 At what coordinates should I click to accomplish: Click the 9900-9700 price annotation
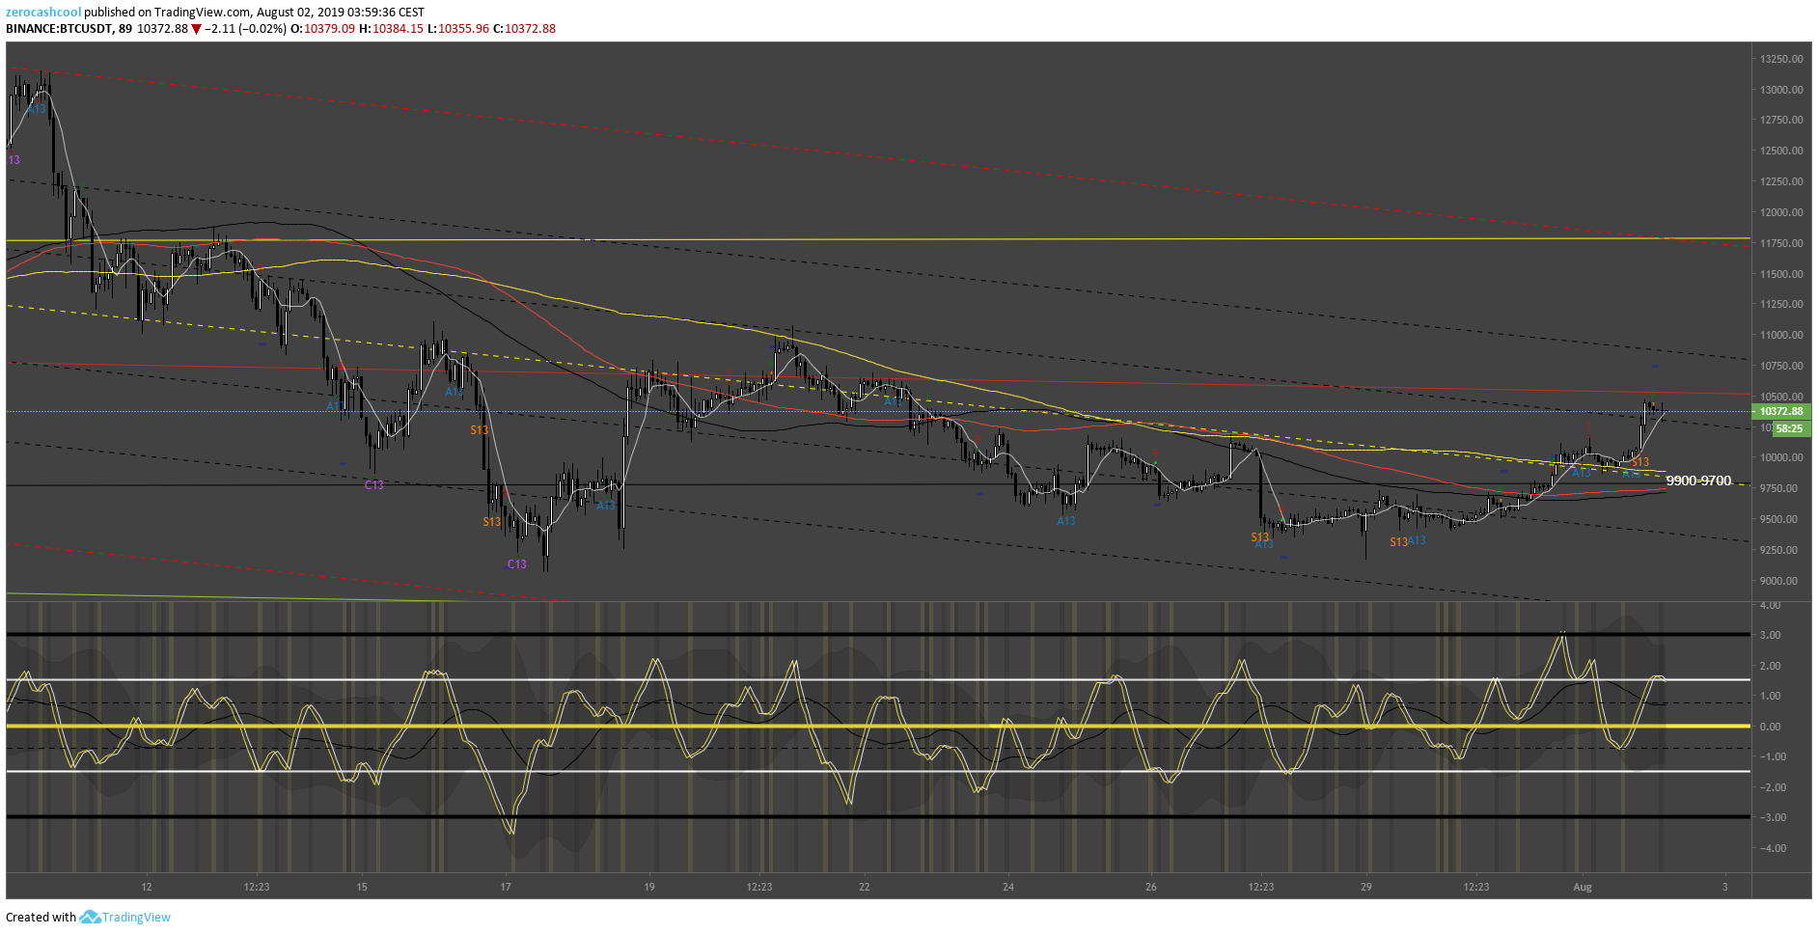click(x=1698, y=481)
